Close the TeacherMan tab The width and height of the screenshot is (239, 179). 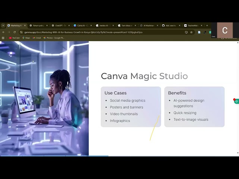coord(202,26)
